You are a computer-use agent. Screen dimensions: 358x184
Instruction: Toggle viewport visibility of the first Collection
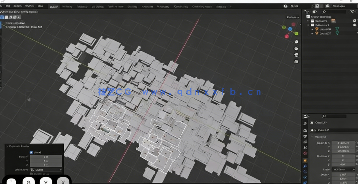[x=355, y=21]
